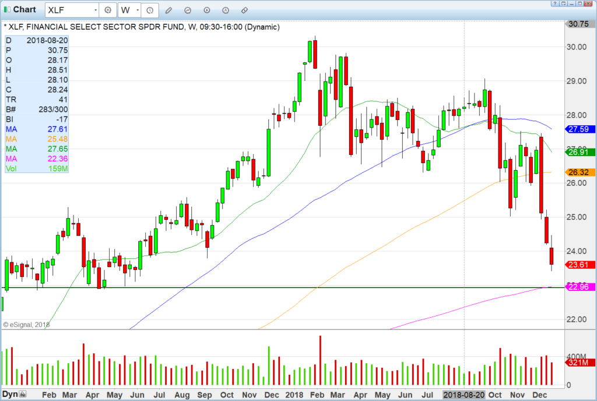The height and width of the screenshot is (401, 597).
Task: Click the high value 28.51
Action: [x=58, y=70]
